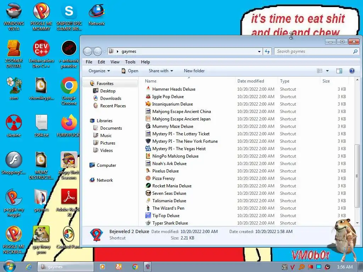Click the Windows Start orb
The height and width of the screenshot is (272, 363).
pyautogui.click(x=9, y=266)
